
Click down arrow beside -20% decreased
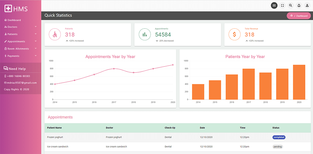tap(157, 41)
